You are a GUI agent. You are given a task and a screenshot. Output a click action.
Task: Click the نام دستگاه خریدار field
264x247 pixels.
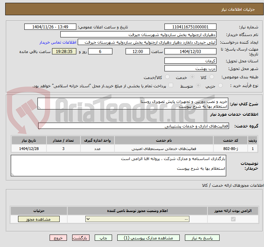pos(138,35)
